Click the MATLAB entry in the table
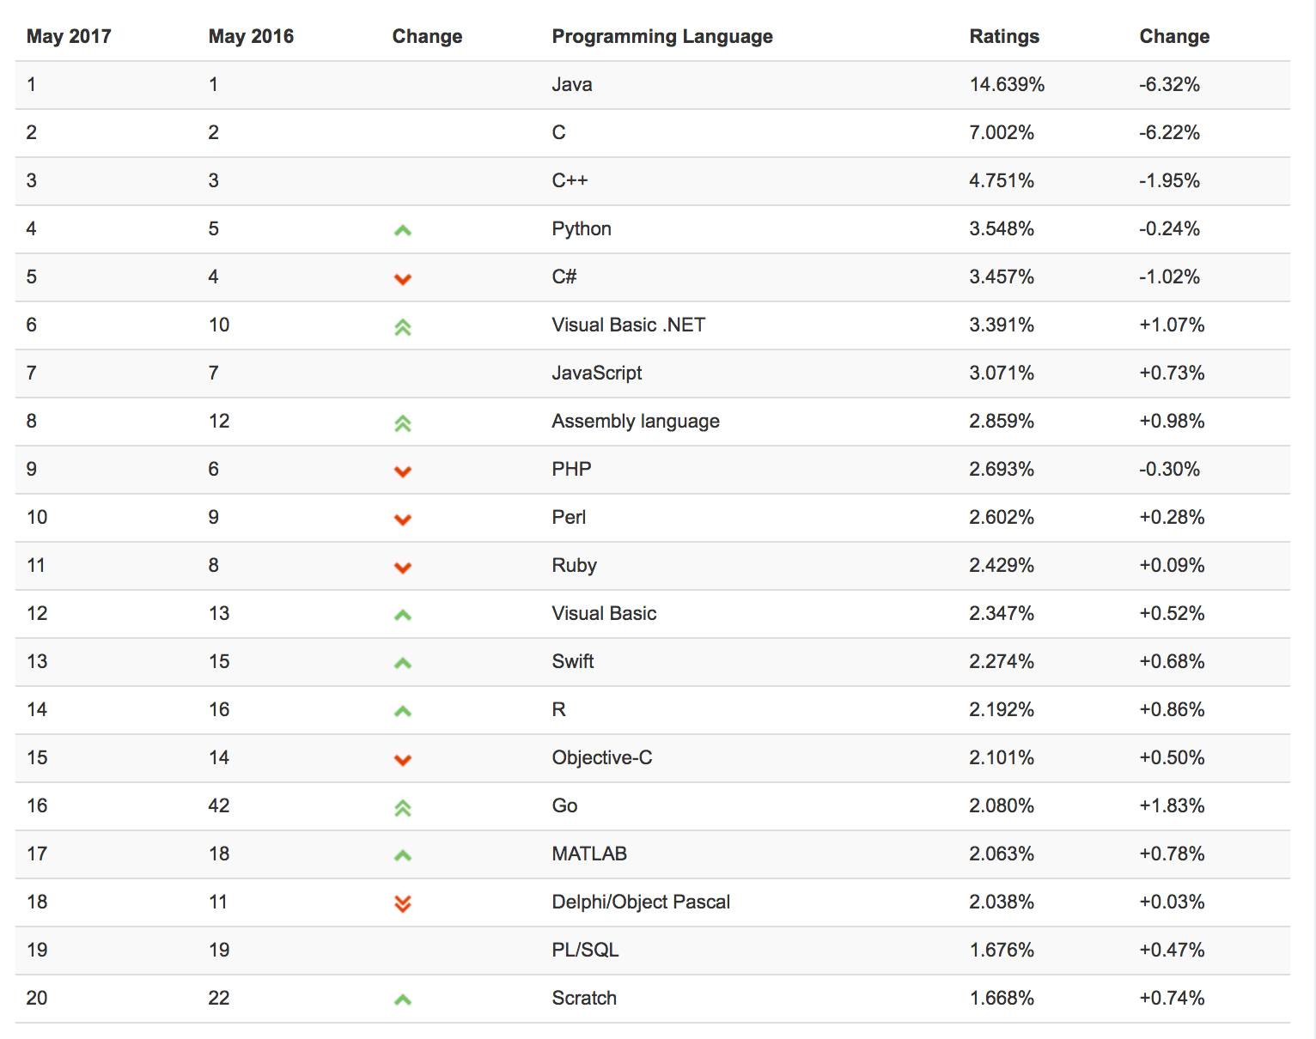Viewport: 1316px width, 1039px height. click(x=588, y=854)
